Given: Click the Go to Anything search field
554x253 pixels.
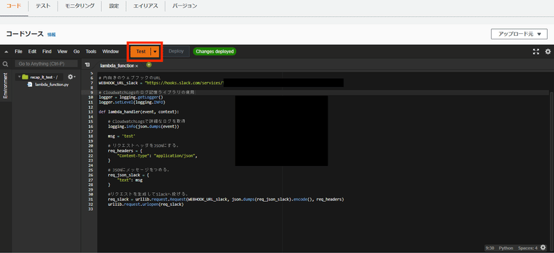Looking at the screenshot, I should click(x=46, y=64).
